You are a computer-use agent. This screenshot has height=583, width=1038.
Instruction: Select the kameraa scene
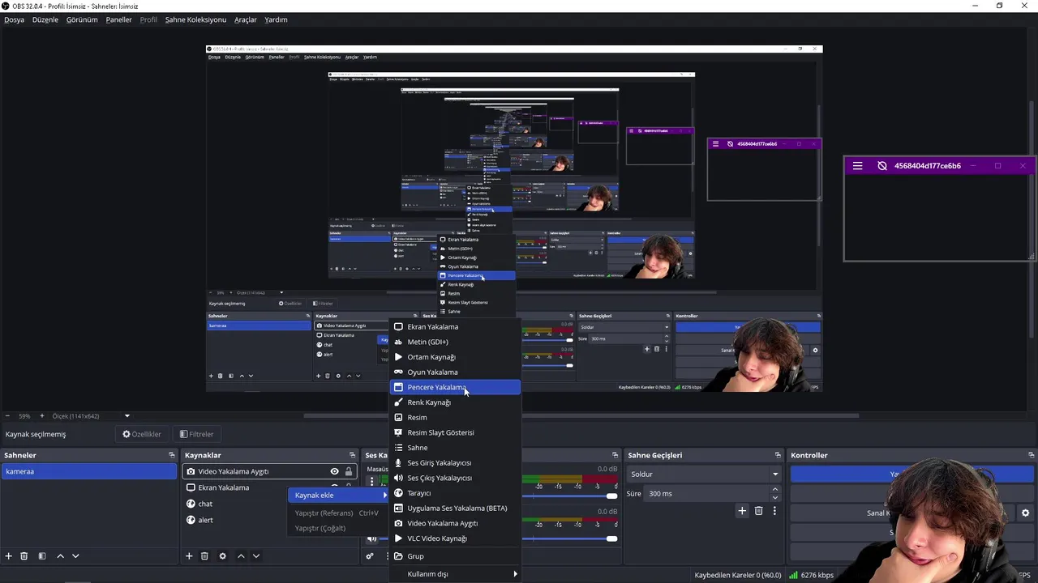[89, 471]
